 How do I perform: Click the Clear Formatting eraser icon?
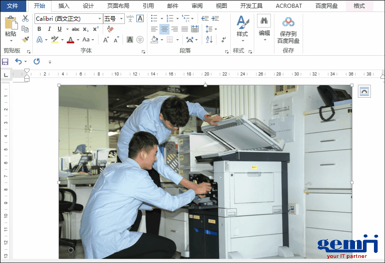click(x=110, y=29)
